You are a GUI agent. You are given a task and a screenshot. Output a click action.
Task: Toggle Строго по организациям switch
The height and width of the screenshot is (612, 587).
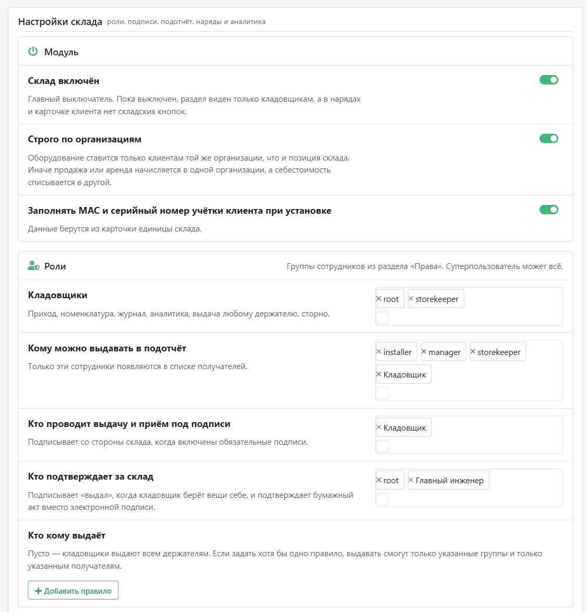tap(549, 139)
